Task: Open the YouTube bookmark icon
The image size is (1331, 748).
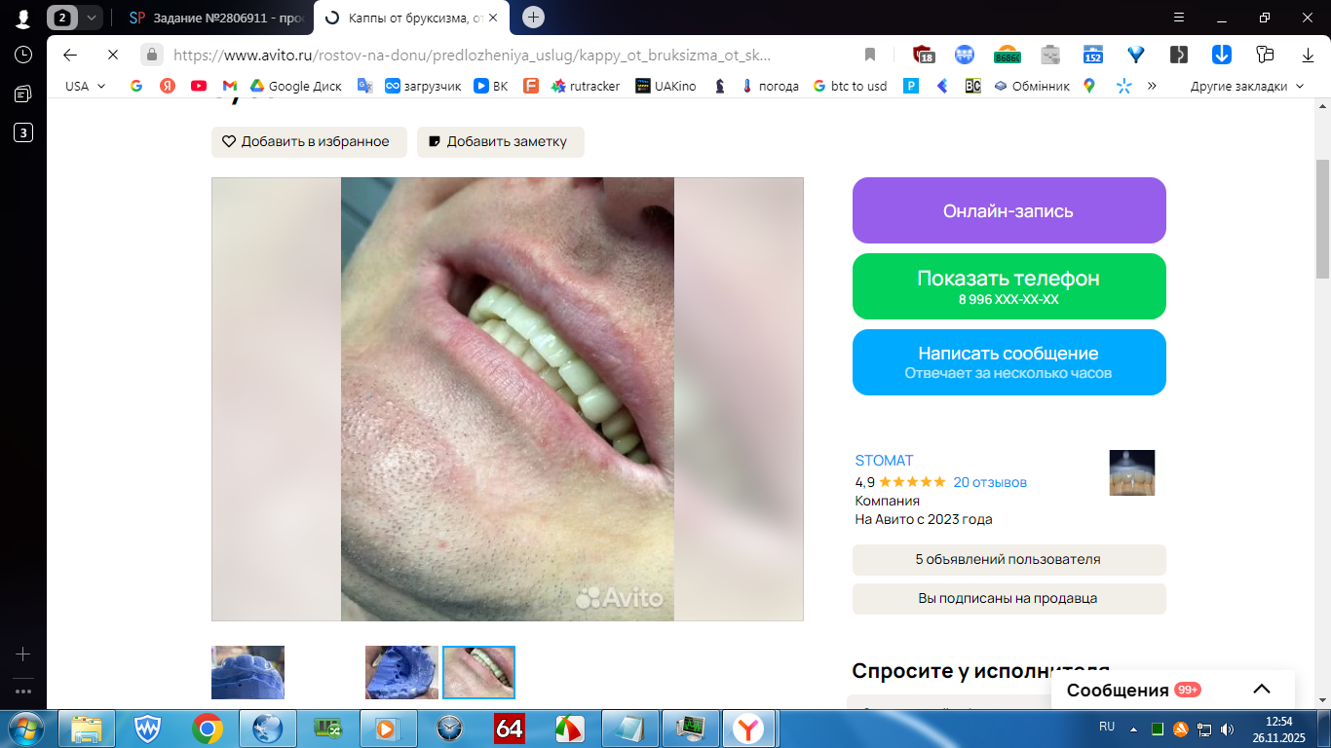Action: 199,86
